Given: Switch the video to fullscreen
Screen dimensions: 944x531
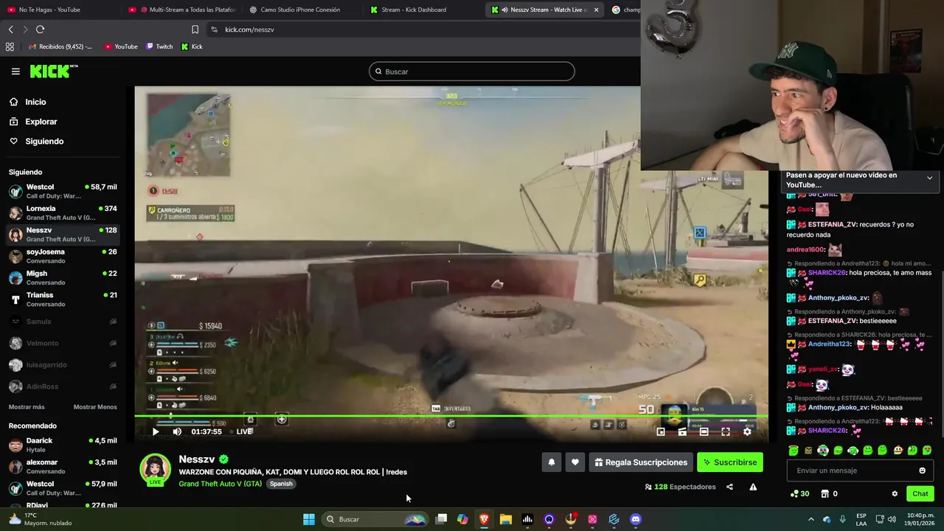Looking at the screenshot, I should point(726,431).
